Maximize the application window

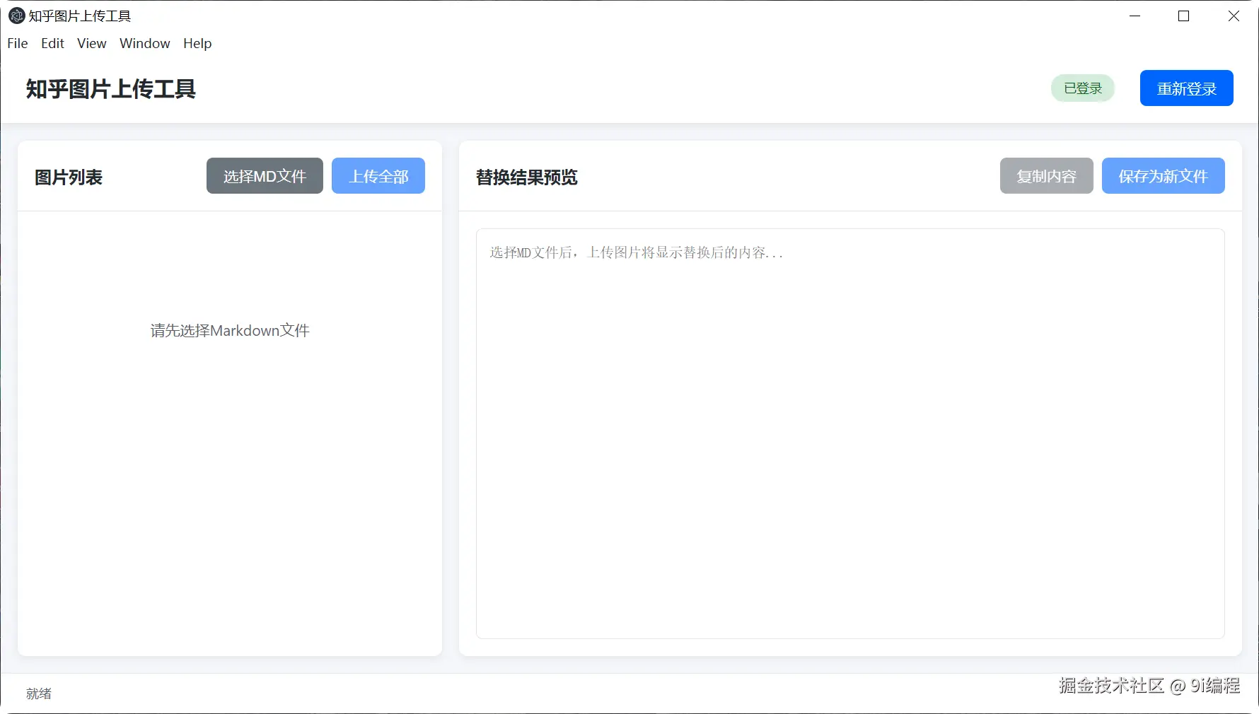pyautogui.click(x=1184, y=16)
